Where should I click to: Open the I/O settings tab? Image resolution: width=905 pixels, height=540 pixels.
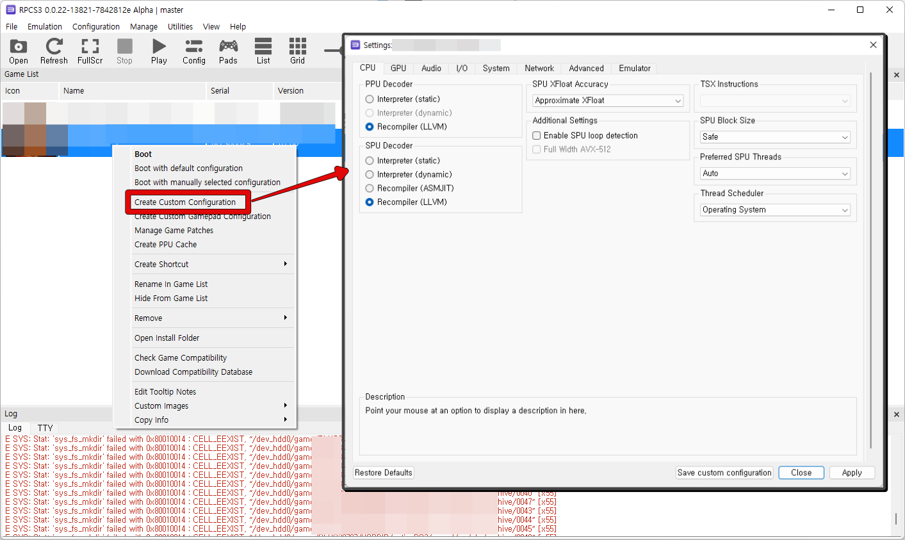[x=462, y=68]
